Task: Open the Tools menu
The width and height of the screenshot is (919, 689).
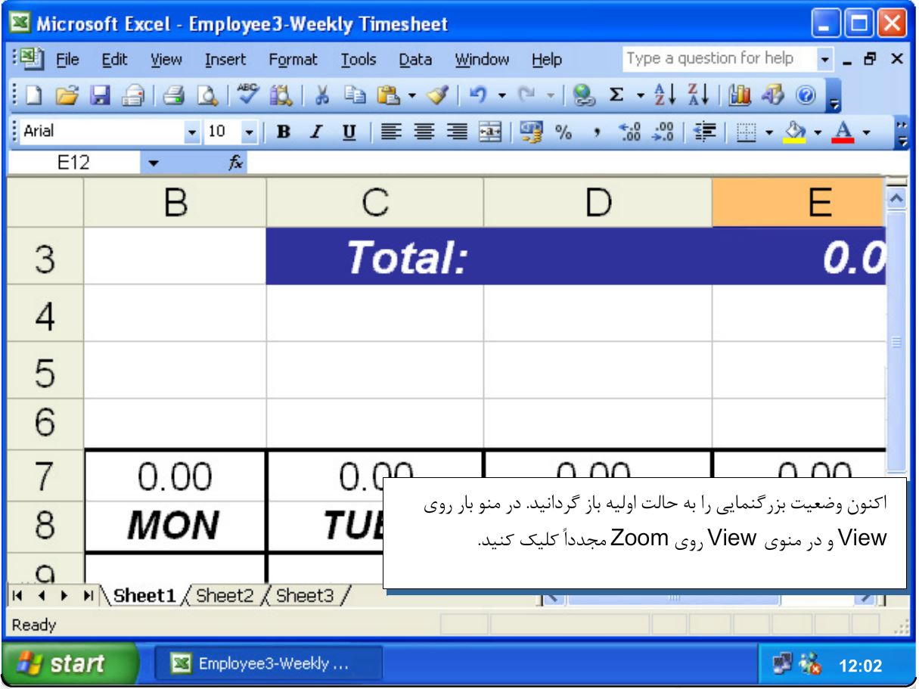Action: tap(358, 60)
